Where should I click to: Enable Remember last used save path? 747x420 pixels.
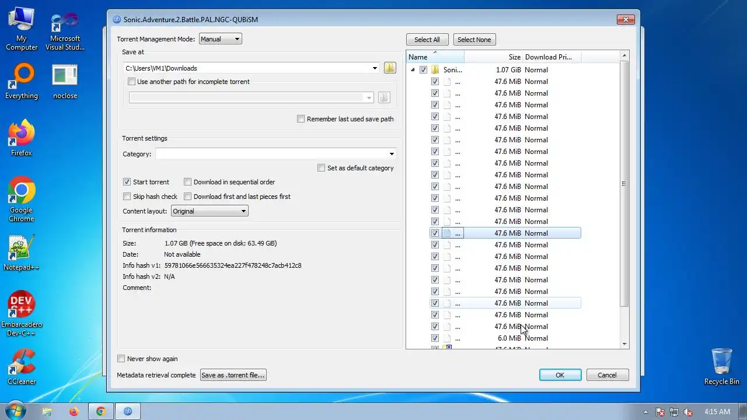[x=301, y=119]
